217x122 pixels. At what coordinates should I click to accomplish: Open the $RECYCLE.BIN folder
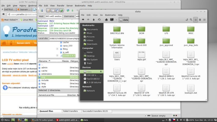click(117, 30)
